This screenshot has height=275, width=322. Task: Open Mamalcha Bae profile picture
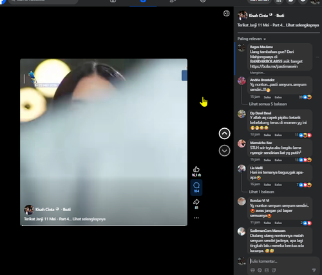241,144
